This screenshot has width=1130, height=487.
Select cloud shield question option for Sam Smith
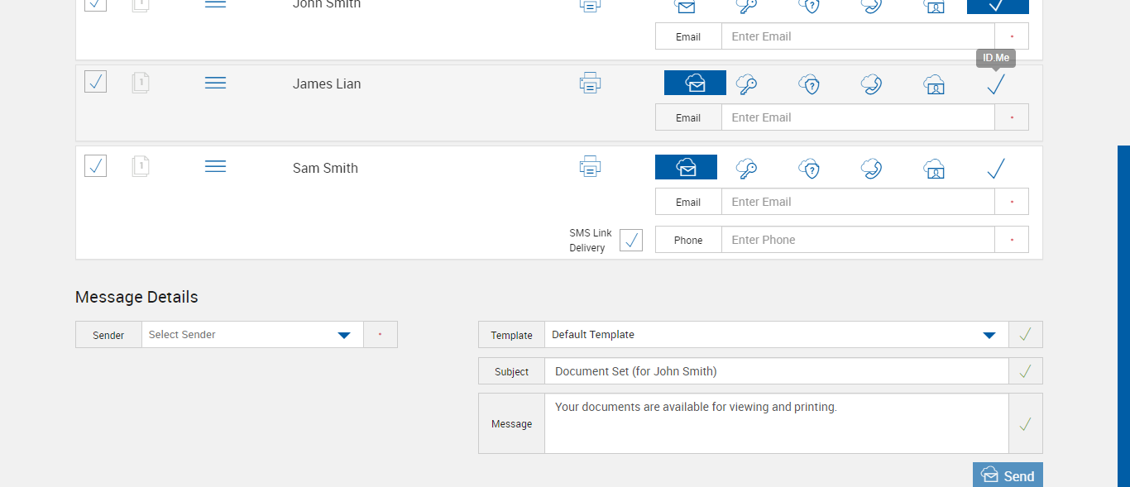(809, 168)
